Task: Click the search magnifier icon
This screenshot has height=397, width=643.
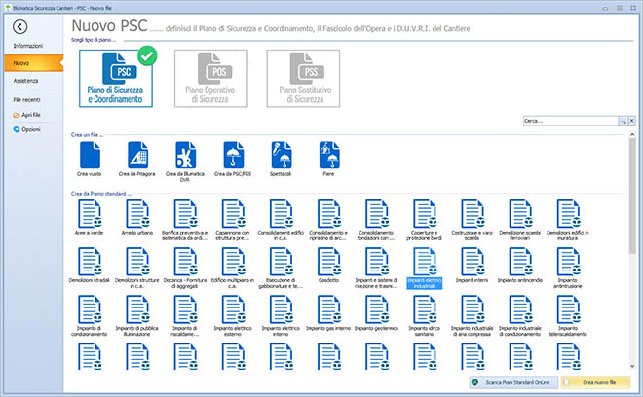Action: coord(623,121)
